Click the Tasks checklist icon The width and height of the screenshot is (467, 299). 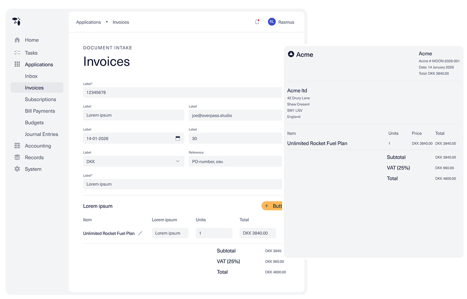pos(17,53)
